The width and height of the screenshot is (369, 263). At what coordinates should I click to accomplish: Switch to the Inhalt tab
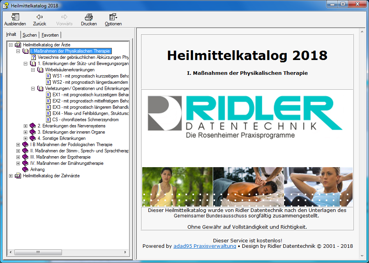11,34
